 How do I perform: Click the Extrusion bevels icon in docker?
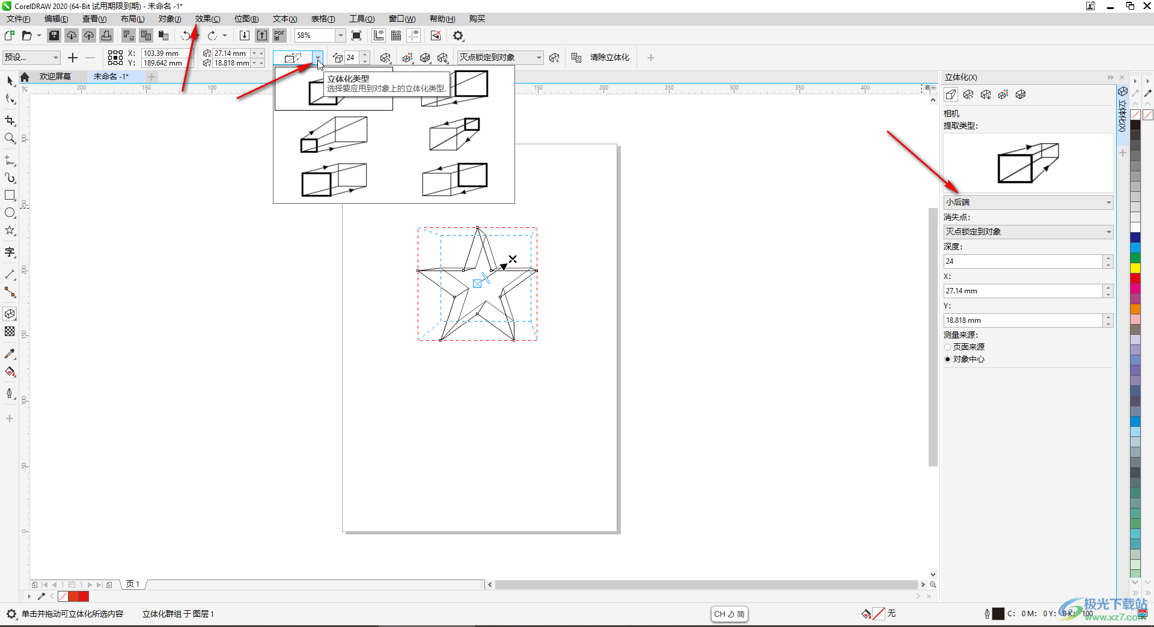(x=1021, y=94)
